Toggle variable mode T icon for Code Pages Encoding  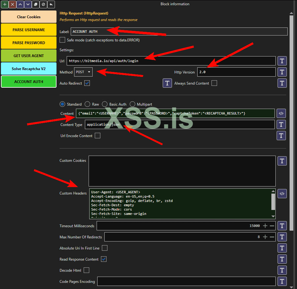(x=282, y=281)
